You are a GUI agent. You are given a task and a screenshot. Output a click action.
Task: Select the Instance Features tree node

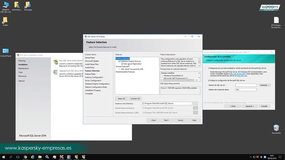(x=123, y=59)
